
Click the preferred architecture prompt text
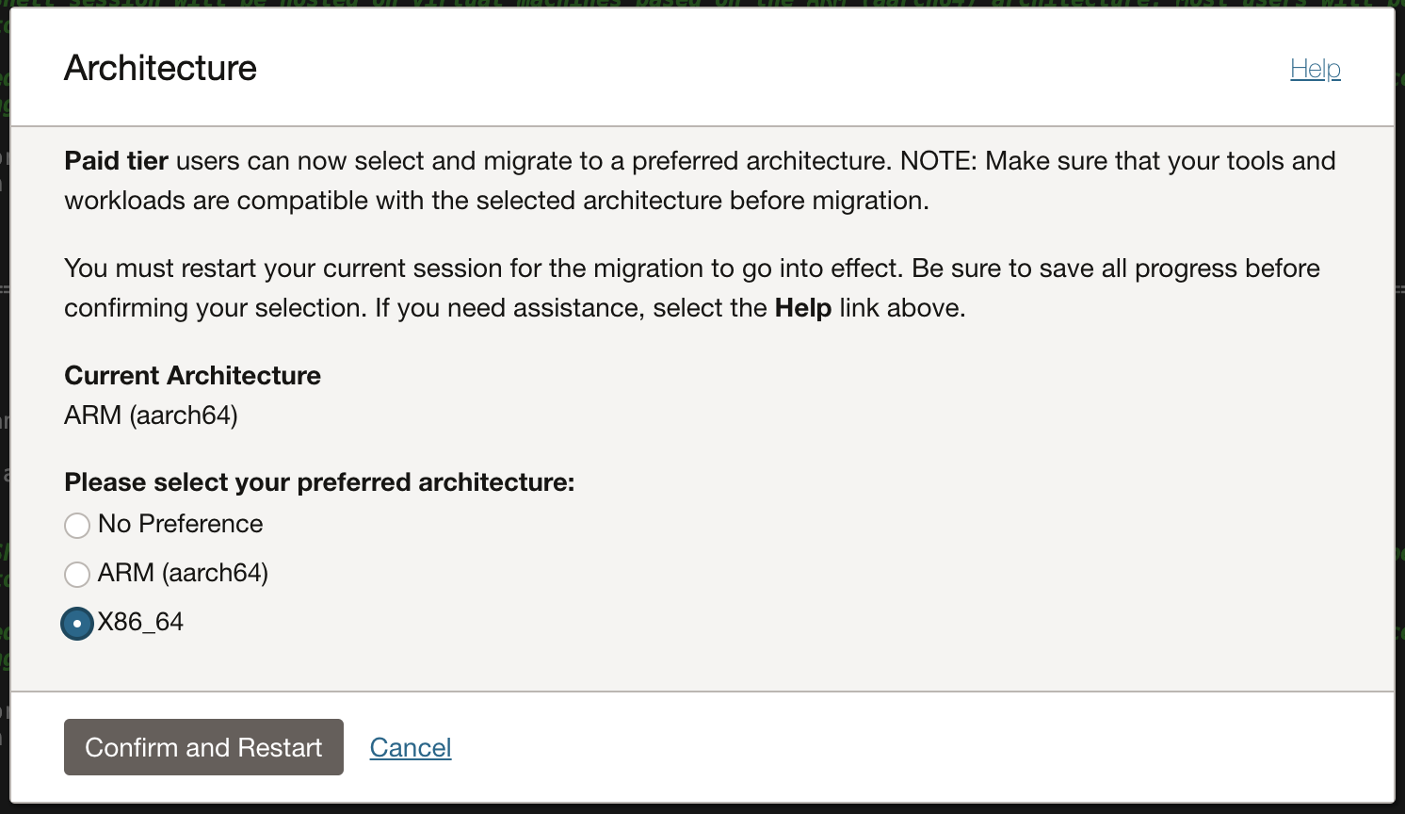[x=320, y=481]
